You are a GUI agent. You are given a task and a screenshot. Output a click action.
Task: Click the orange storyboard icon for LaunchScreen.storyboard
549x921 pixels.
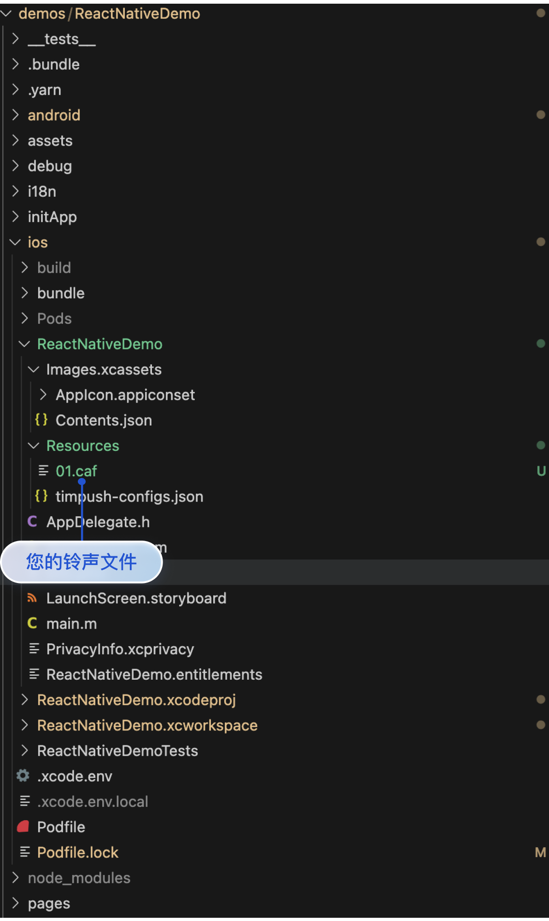click(x=32, y=598)
